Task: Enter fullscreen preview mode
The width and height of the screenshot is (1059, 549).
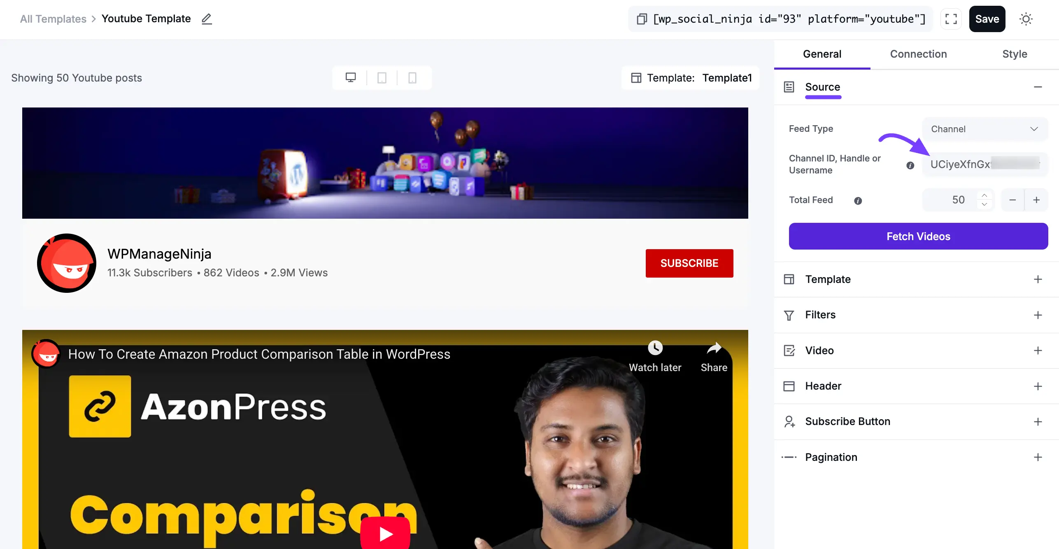Action: tap(951, 19)
